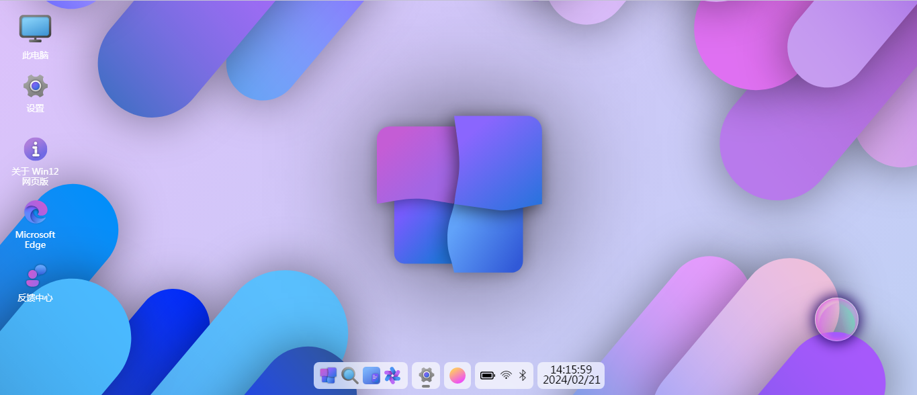Open the Copilot pinwheel taskbar icon

point(392,375)
